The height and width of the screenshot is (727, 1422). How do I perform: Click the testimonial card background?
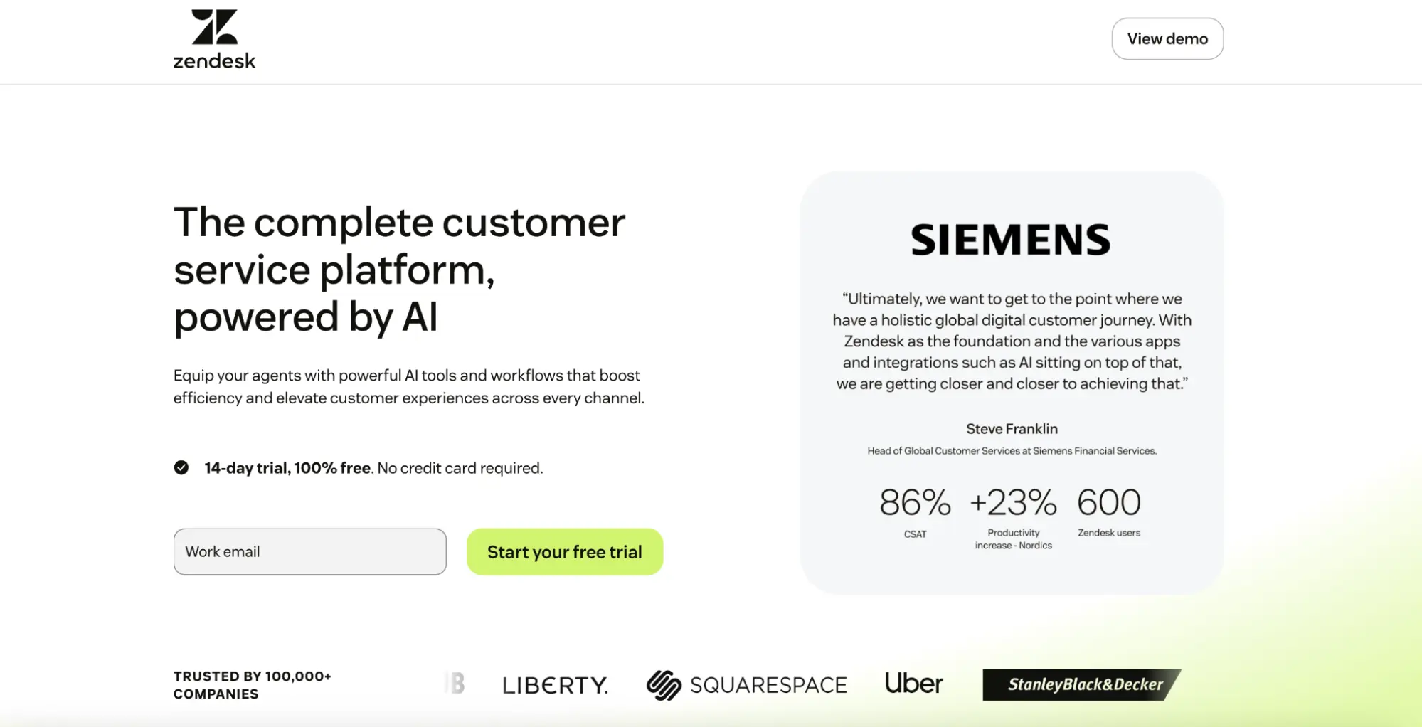pyautogui.click(x=1010, y=569)
